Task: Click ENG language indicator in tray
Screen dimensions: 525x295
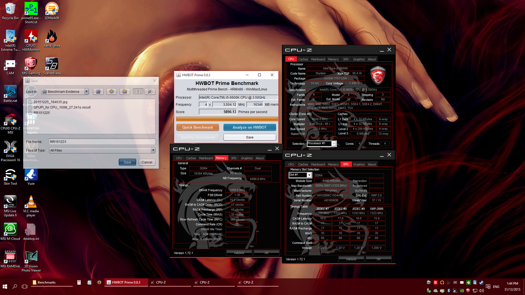Action: click(x=496, y=287)
